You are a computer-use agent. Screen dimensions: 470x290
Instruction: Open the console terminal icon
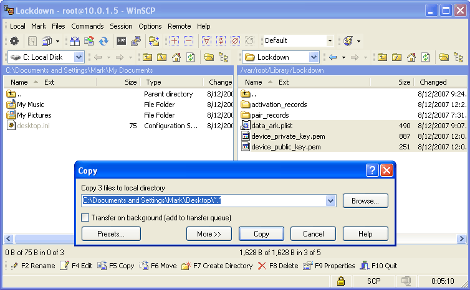click(122, 40)
